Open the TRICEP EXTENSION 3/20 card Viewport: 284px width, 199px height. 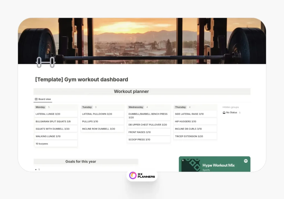195,136
